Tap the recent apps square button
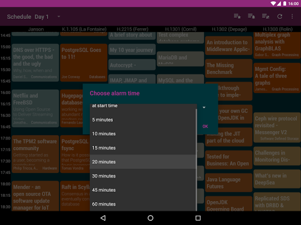This screenshot has height=225, width=301. [198, 218]
